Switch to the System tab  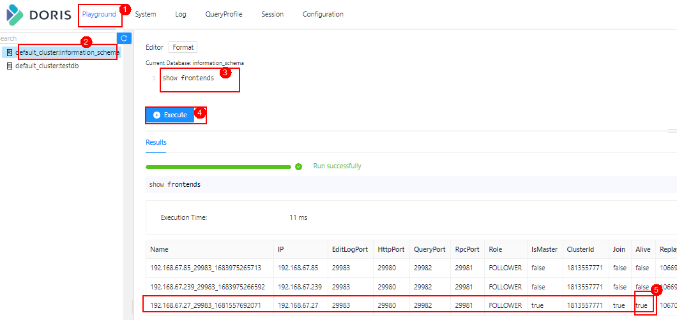pyautogui.click(x=146, y=14)
